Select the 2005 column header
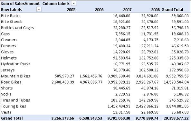Screen dimensions: 191x121 71,10
